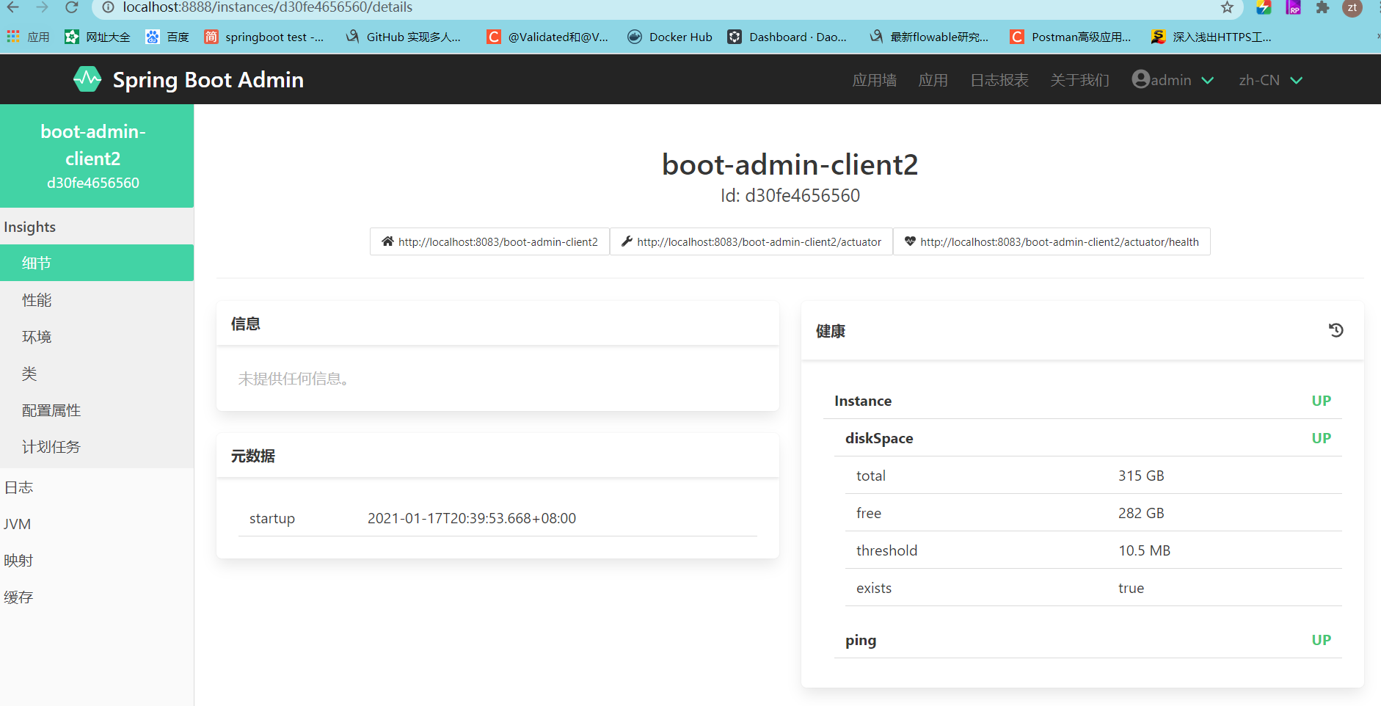Click the 315 GB total value
The width and height of the screenshot is (1381, 706).
tap(1141, 476)
